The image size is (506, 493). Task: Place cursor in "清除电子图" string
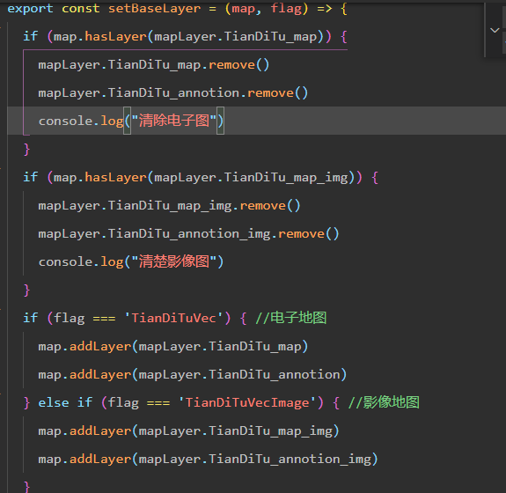click(x=173, y=121)
